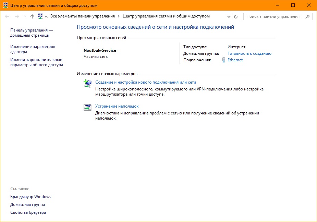
Task: Expand the address bar history dropdown
Action: coord(229,16)
